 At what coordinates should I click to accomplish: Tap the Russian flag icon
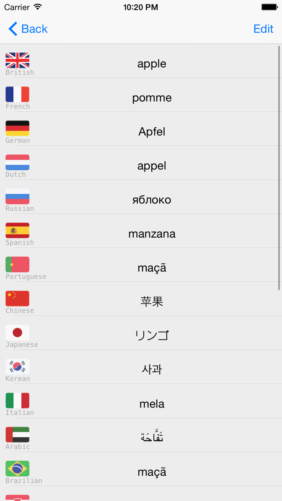point(17,197)
